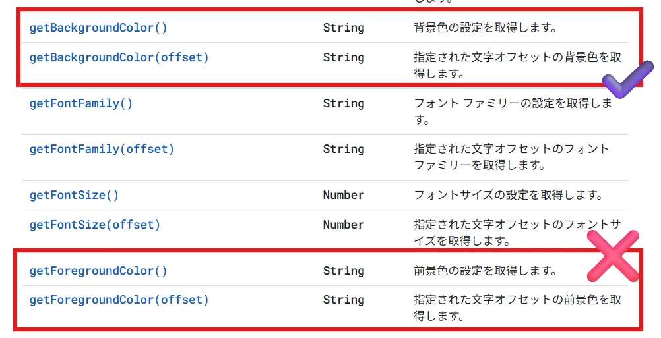Open the getFontSize() method link
Viewport: 661px width, 338px height.
(x=74, y=195)
